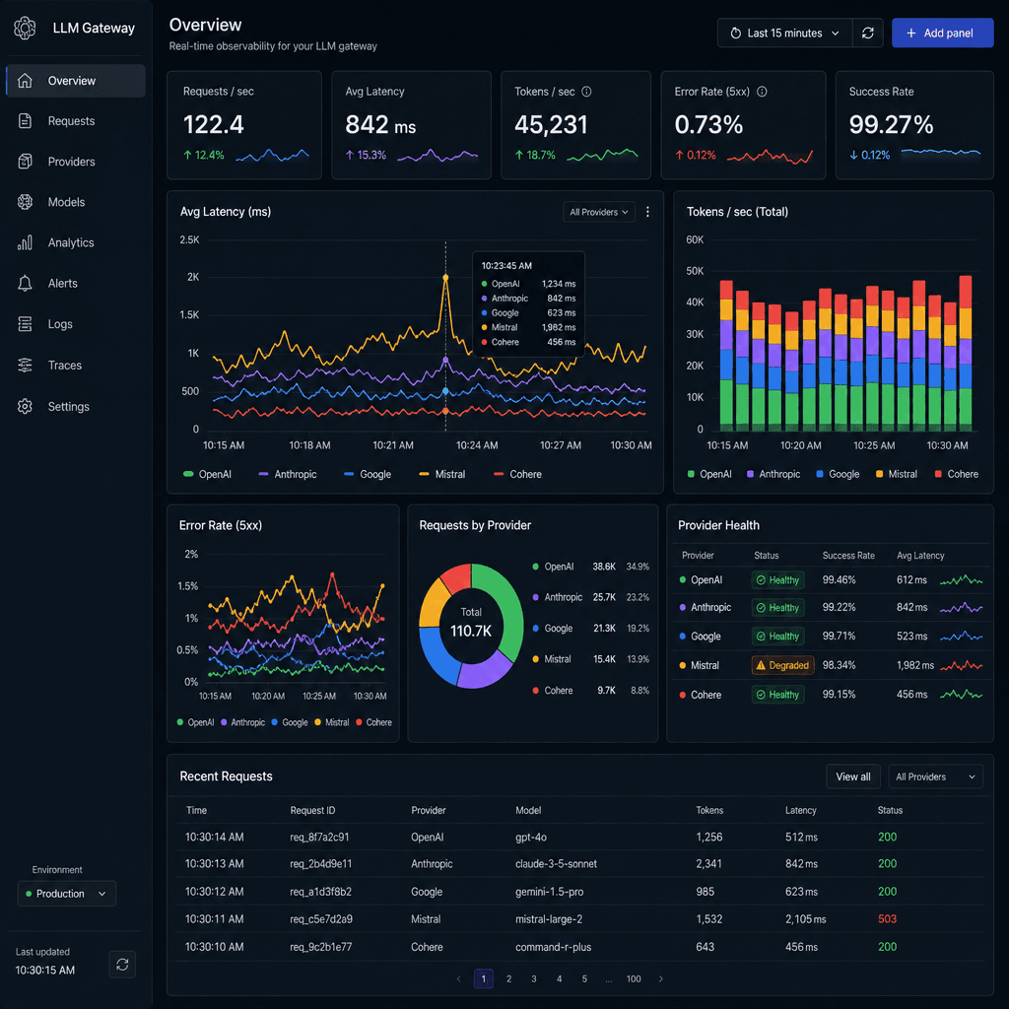Viewport: 1009px width, 1009px height.
Task: Go to next page arrow in pagination
Action: tap(661, 978)
